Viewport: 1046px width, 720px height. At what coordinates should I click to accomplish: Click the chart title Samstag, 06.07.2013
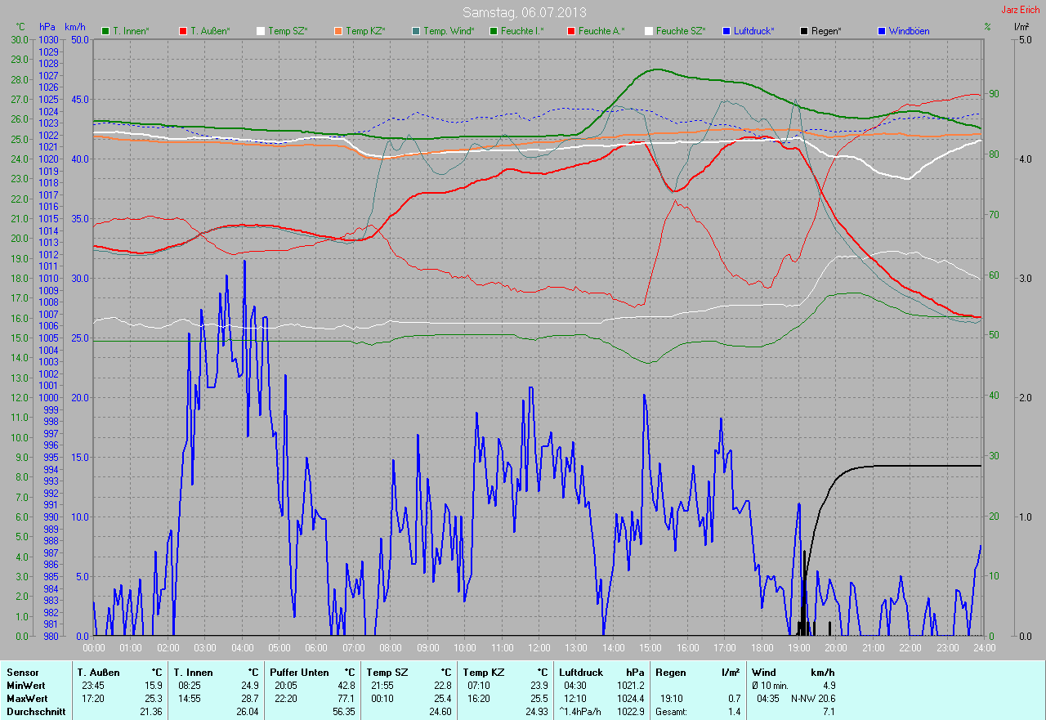pyautogui.click(x=524, y=12)
